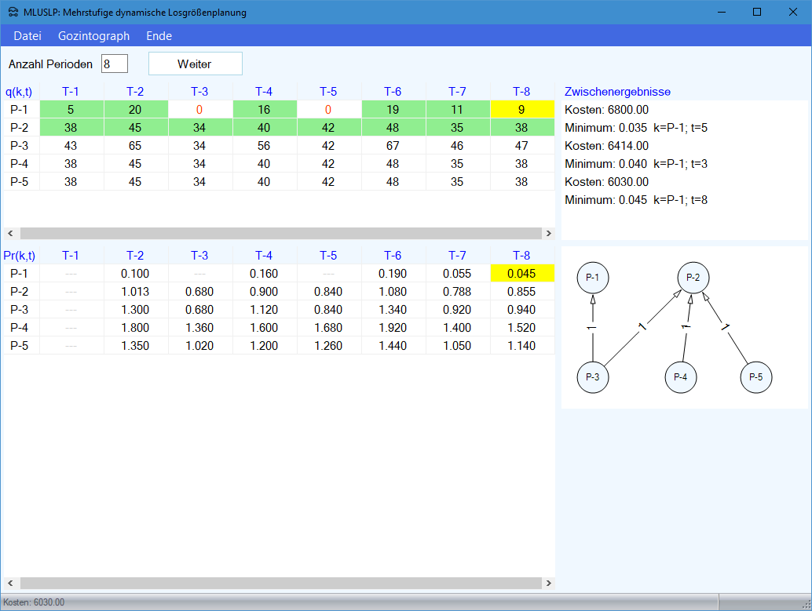Click the yellow highlighted cell with value 9
The height and width of the screenshot is (611, 812).
[x=521, y=110]
